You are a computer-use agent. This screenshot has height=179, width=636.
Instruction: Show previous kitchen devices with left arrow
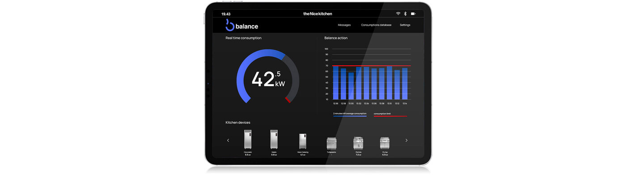click(228, 140)
